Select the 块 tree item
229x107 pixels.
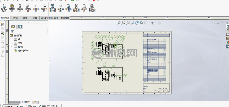point(17,39)
